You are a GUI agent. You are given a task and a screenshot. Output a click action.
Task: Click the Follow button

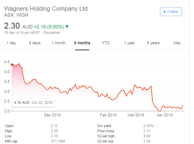point(171,12)
